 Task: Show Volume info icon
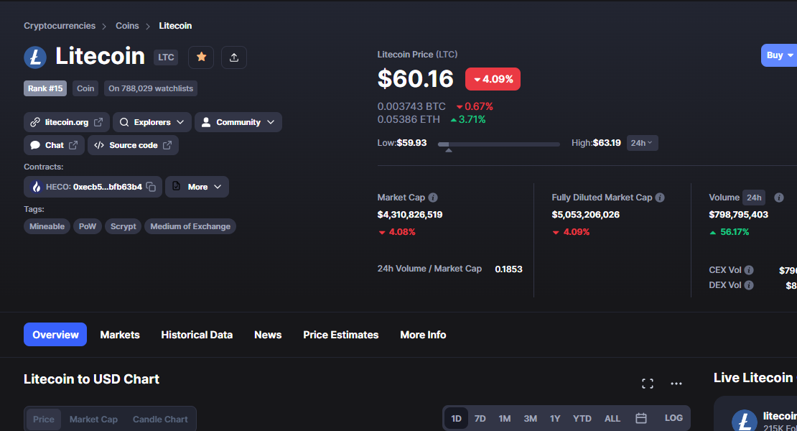pyautogui.click(x=779, y=198)
